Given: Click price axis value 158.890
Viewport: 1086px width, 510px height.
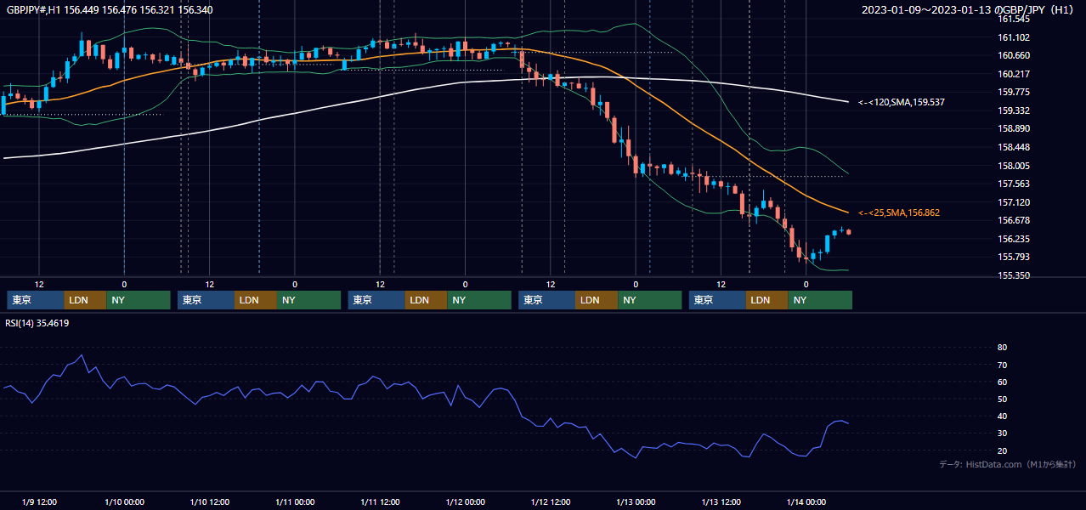Looking at the screenshot, I should pyautogui.click(x=1013, y=128).
